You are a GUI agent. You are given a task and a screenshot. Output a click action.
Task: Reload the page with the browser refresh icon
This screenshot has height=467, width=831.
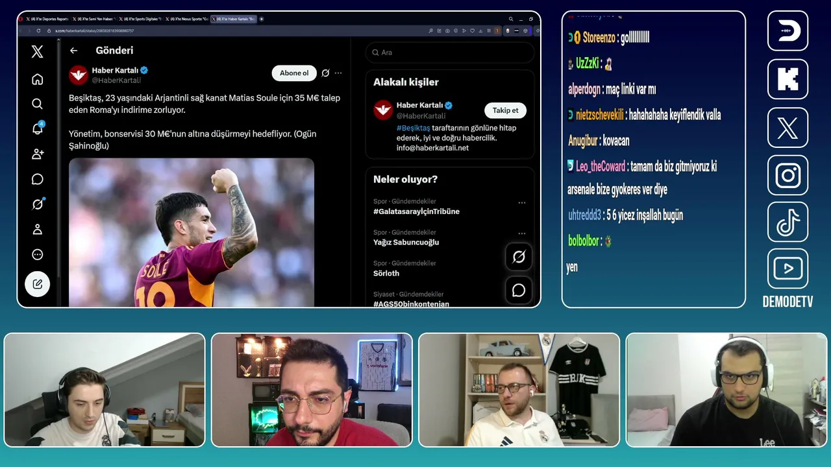click(38, 30)
